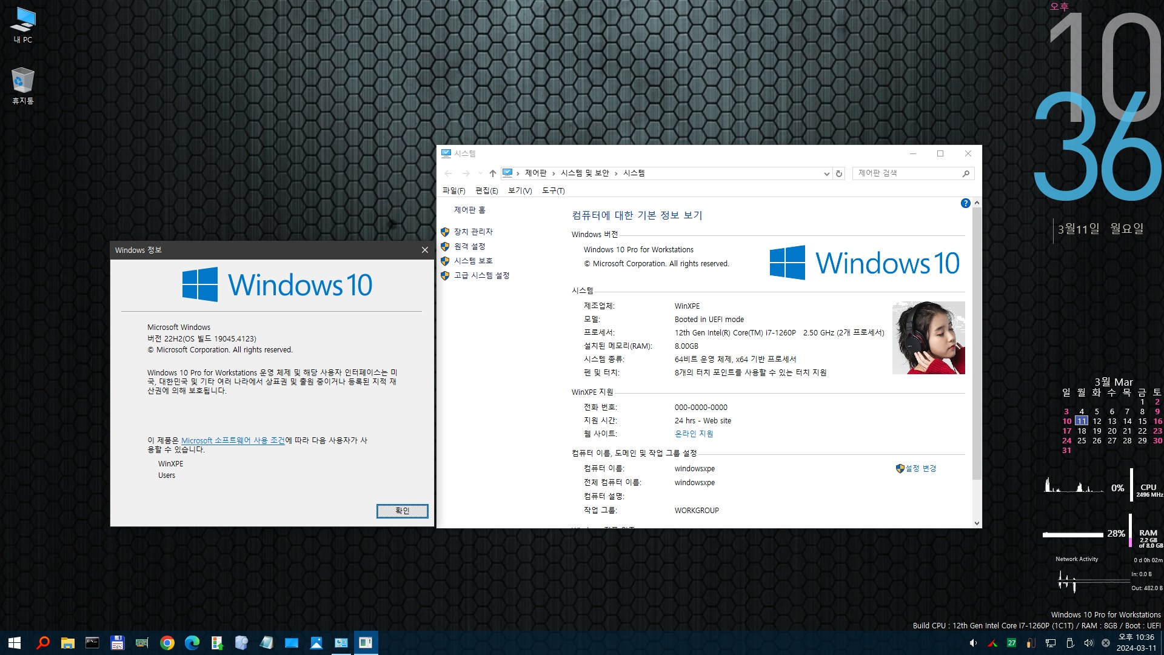Open recent locations dropdown arrow
The height and width of the screenshot is (655, 1164).
(480, 173)
